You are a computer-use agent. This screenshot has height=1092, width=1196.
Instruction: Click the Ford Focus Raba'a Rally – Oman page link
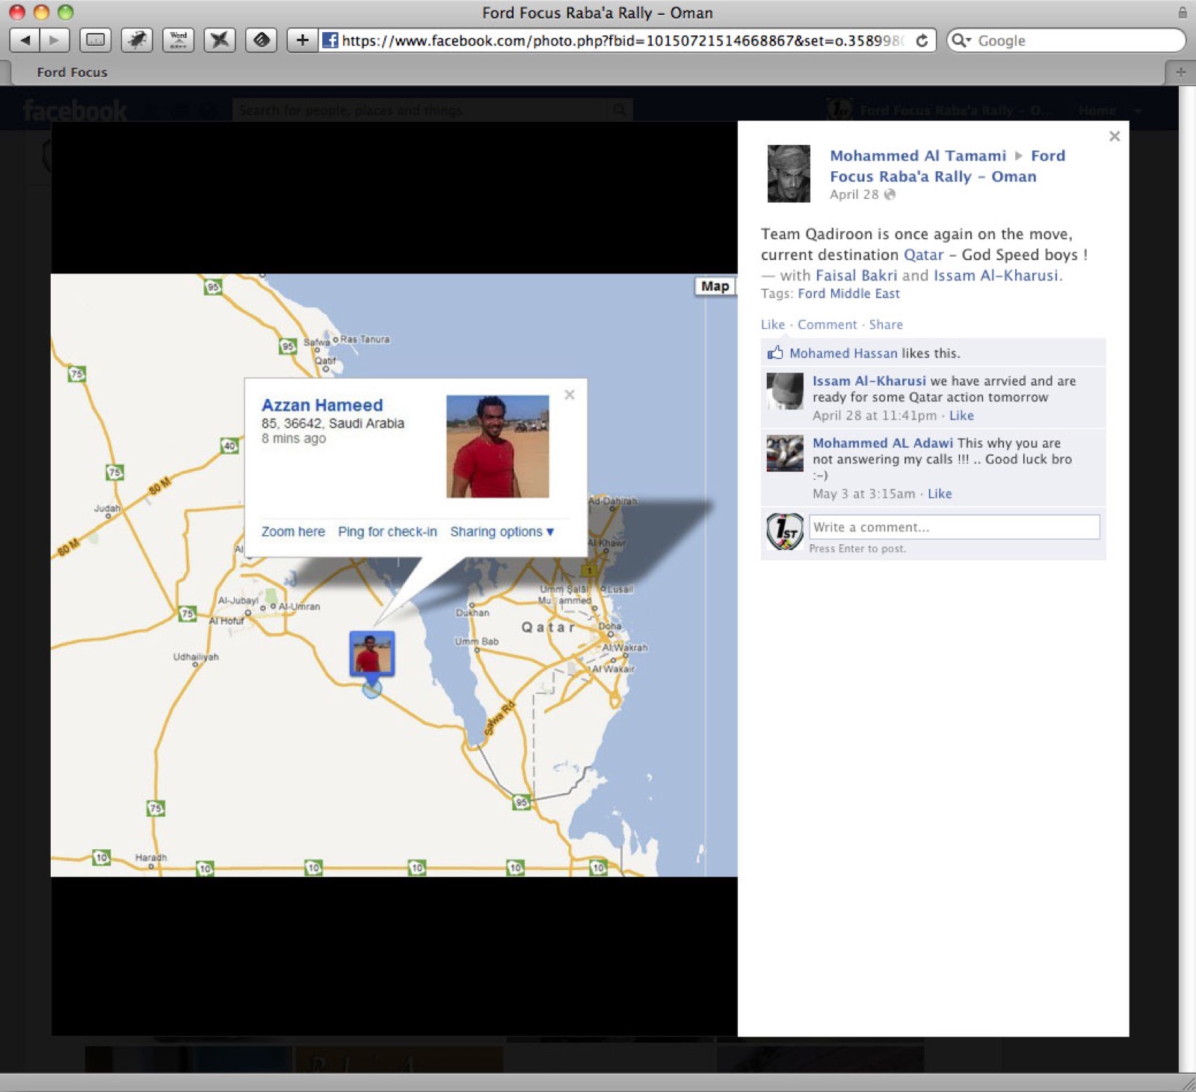947,166
